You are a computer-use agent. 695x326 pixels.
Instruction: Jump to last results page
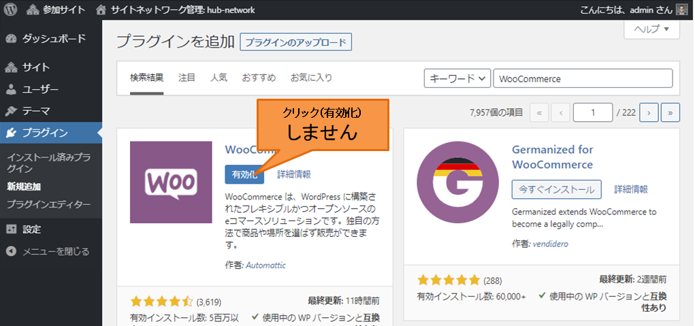[x=670, y=112]
